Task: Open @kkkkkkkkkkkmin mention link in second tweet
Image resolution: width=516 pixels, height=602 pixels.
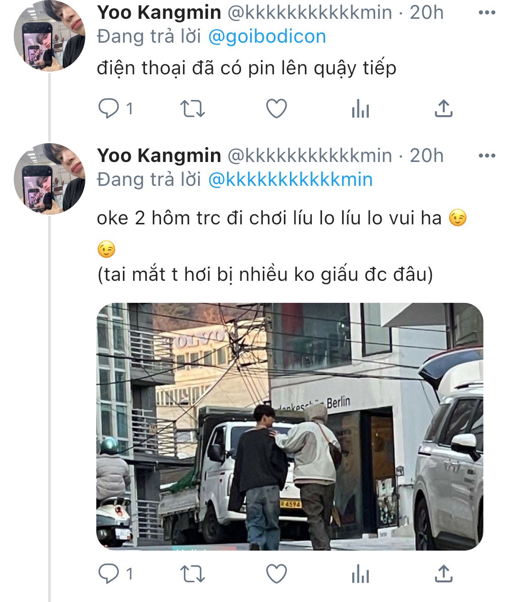Action: click(x=290, y=179)
